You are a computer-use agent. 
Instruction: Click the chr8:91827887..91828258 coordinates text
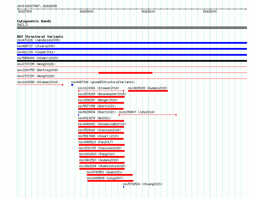37,6
